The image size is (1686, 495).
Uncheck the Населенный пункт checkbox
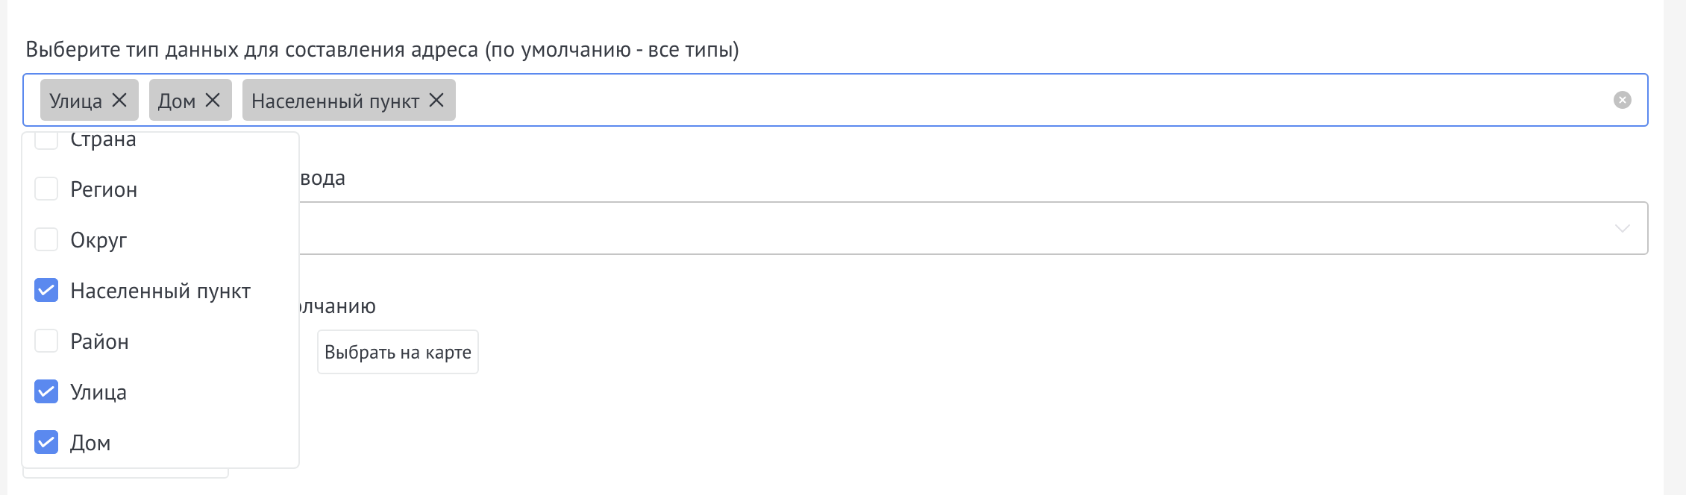pos(46,291)
